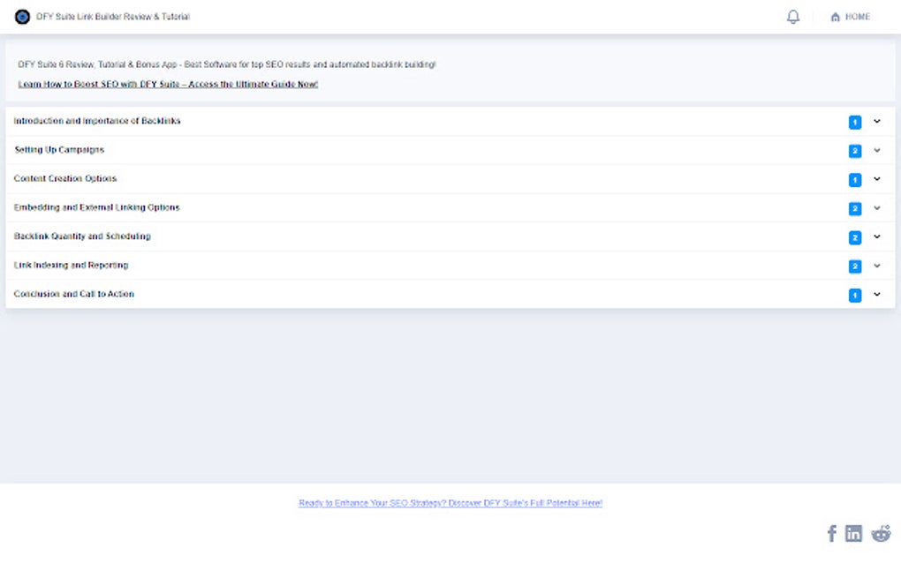Select the 'Setting Up Campaigns' section title
The image size is (901, 563).
(59, 150)
